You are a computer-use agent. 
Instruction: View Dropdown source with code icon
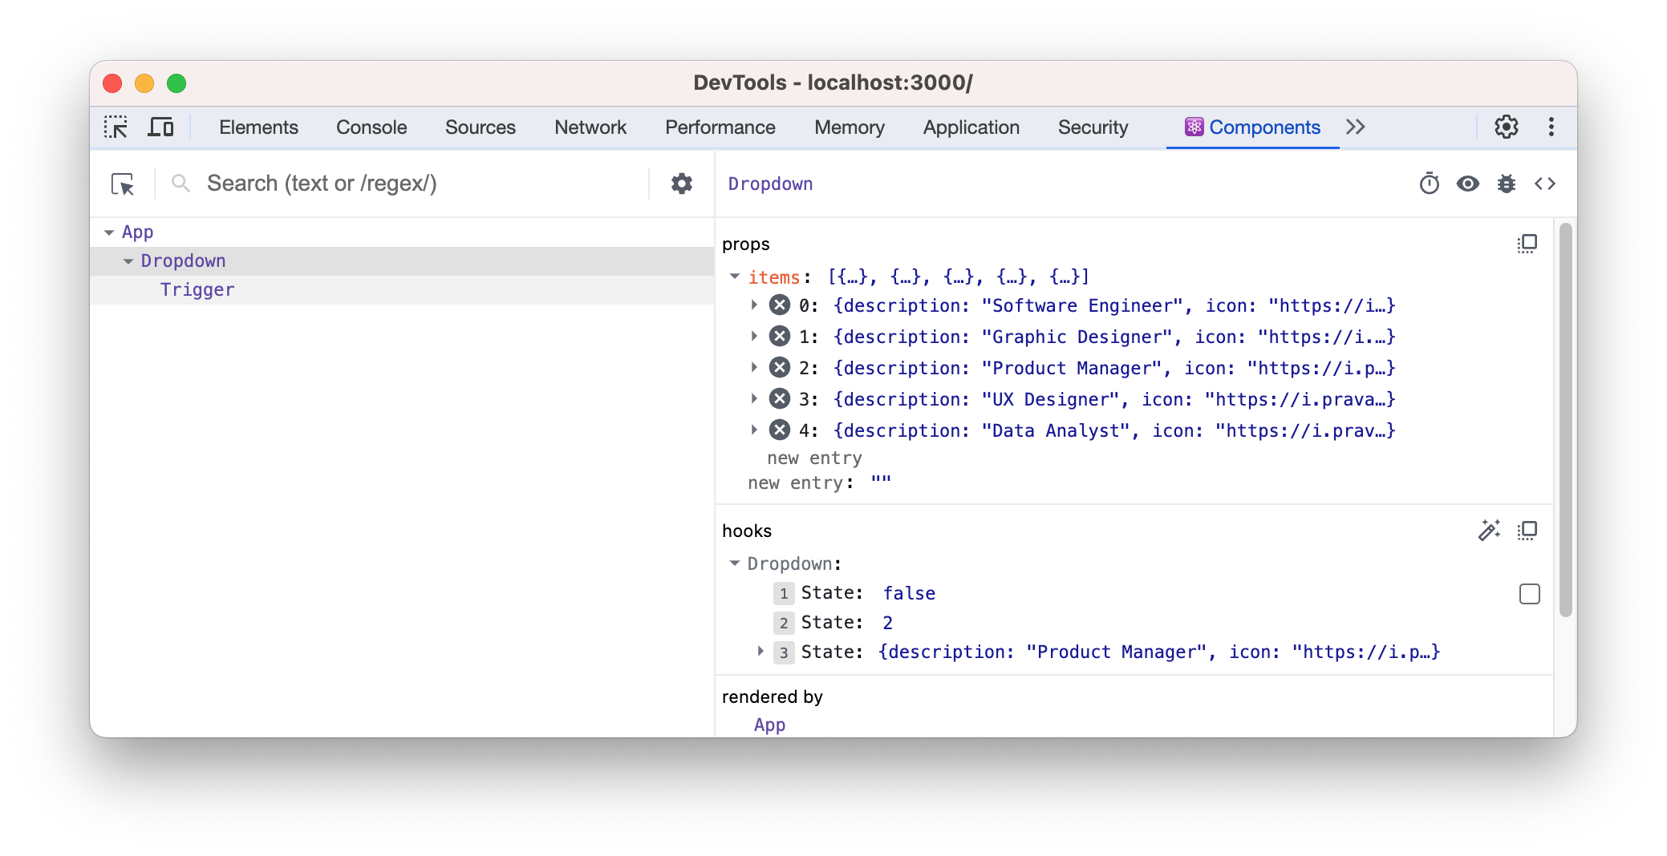(1544, 184)
